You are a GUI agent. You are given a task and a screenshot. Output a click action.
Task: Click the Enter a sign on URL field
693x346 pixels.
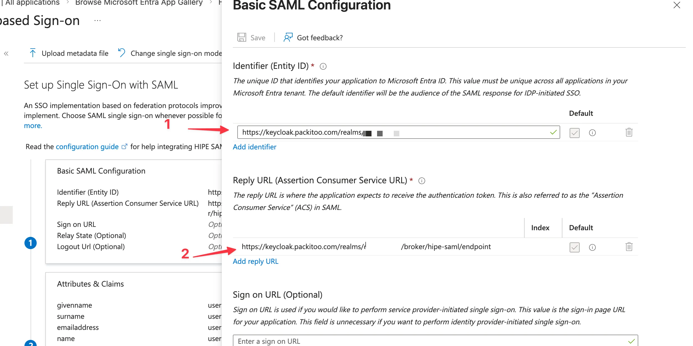pyautogui.click(x=389, y=341)
